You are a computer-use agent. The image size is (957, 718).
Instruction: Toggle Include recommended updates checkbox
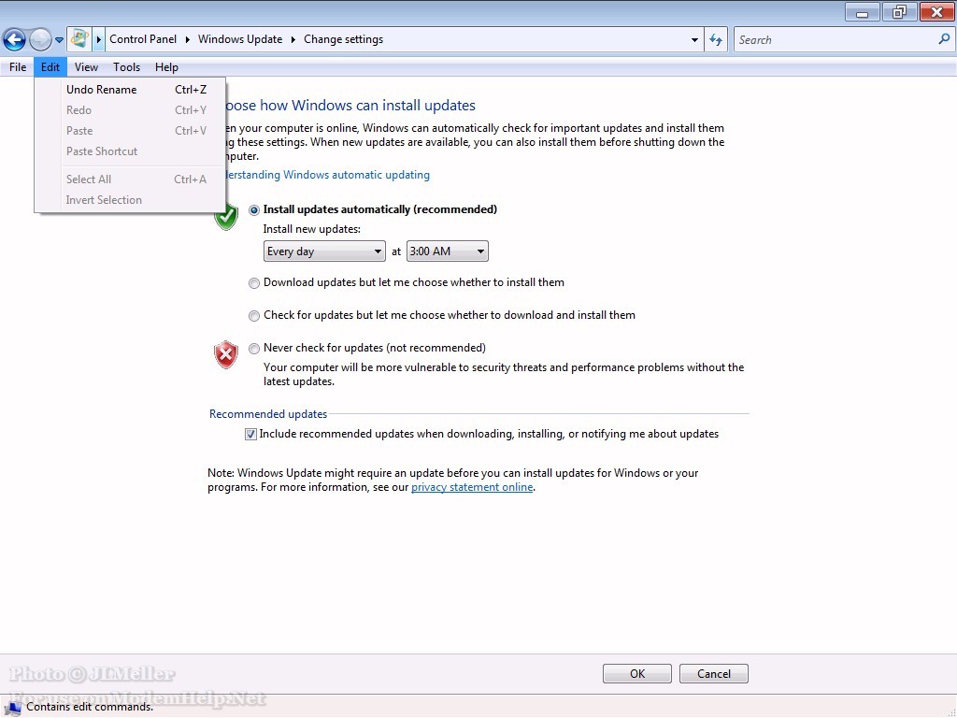[x=250, y=434]
